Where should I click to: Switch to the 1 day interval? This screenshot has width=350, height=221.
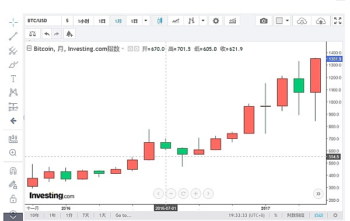pyautogui.click(x=101, y=21)
